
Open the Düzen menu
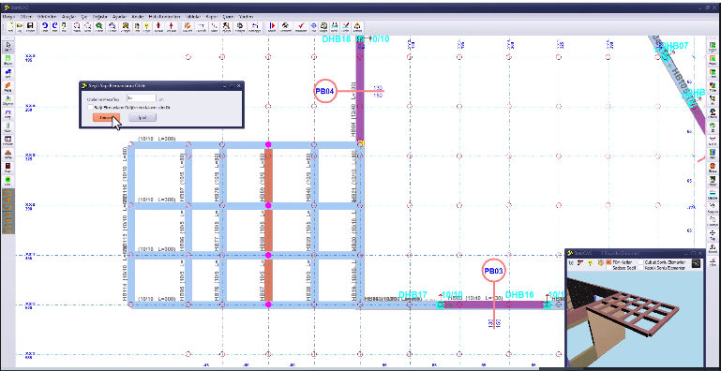coord(25,17)
